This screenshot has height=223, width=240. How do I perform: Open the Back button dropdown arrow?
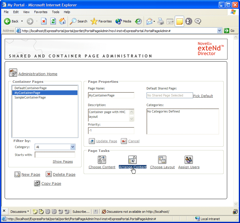[21, 21]
